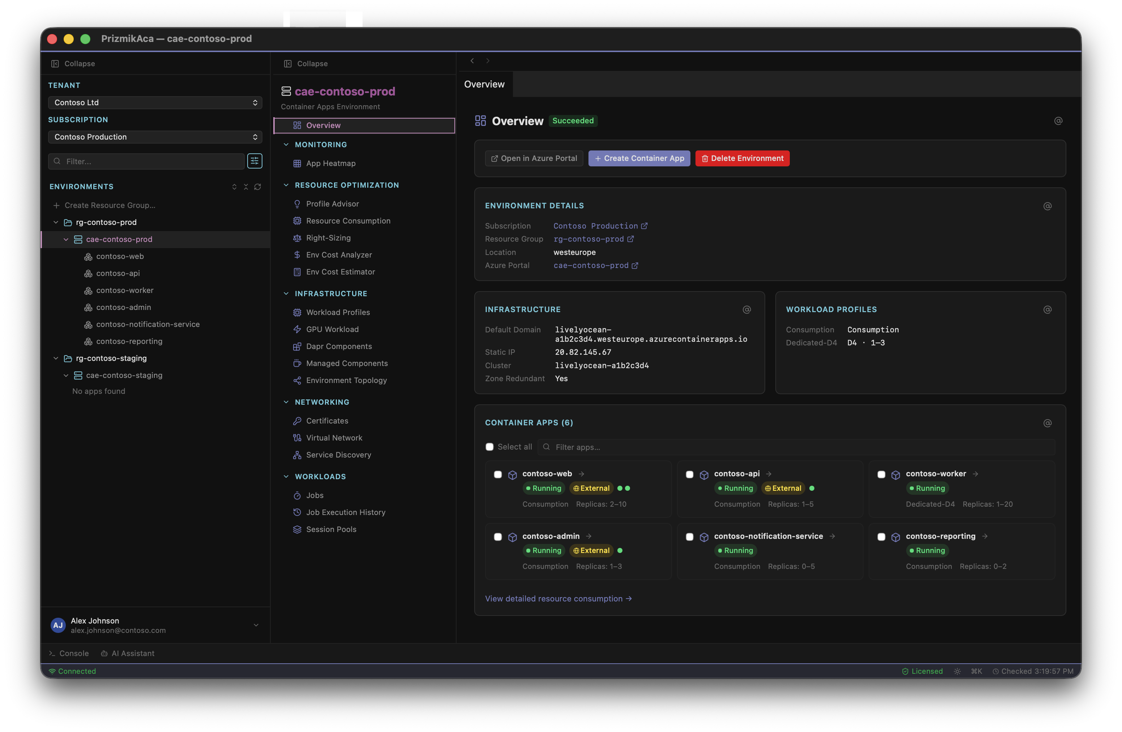Open Dapr Components page
The width and height of the screenshot is (1122, 732).
click(338, 347)
